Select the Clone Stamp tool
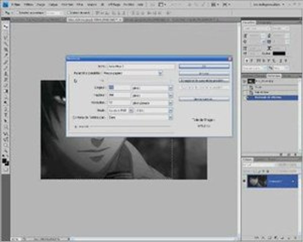Image resolution: width=303 pixels, height=242 pixels. click(x=6, y=74)
